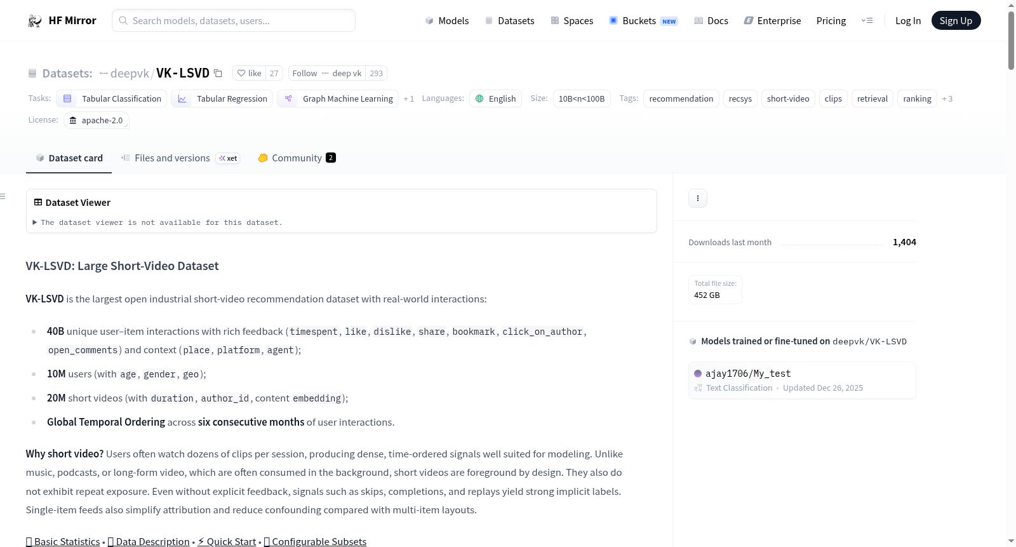Open the Docs navigation item
The image size is (1016, 547).
711,21
